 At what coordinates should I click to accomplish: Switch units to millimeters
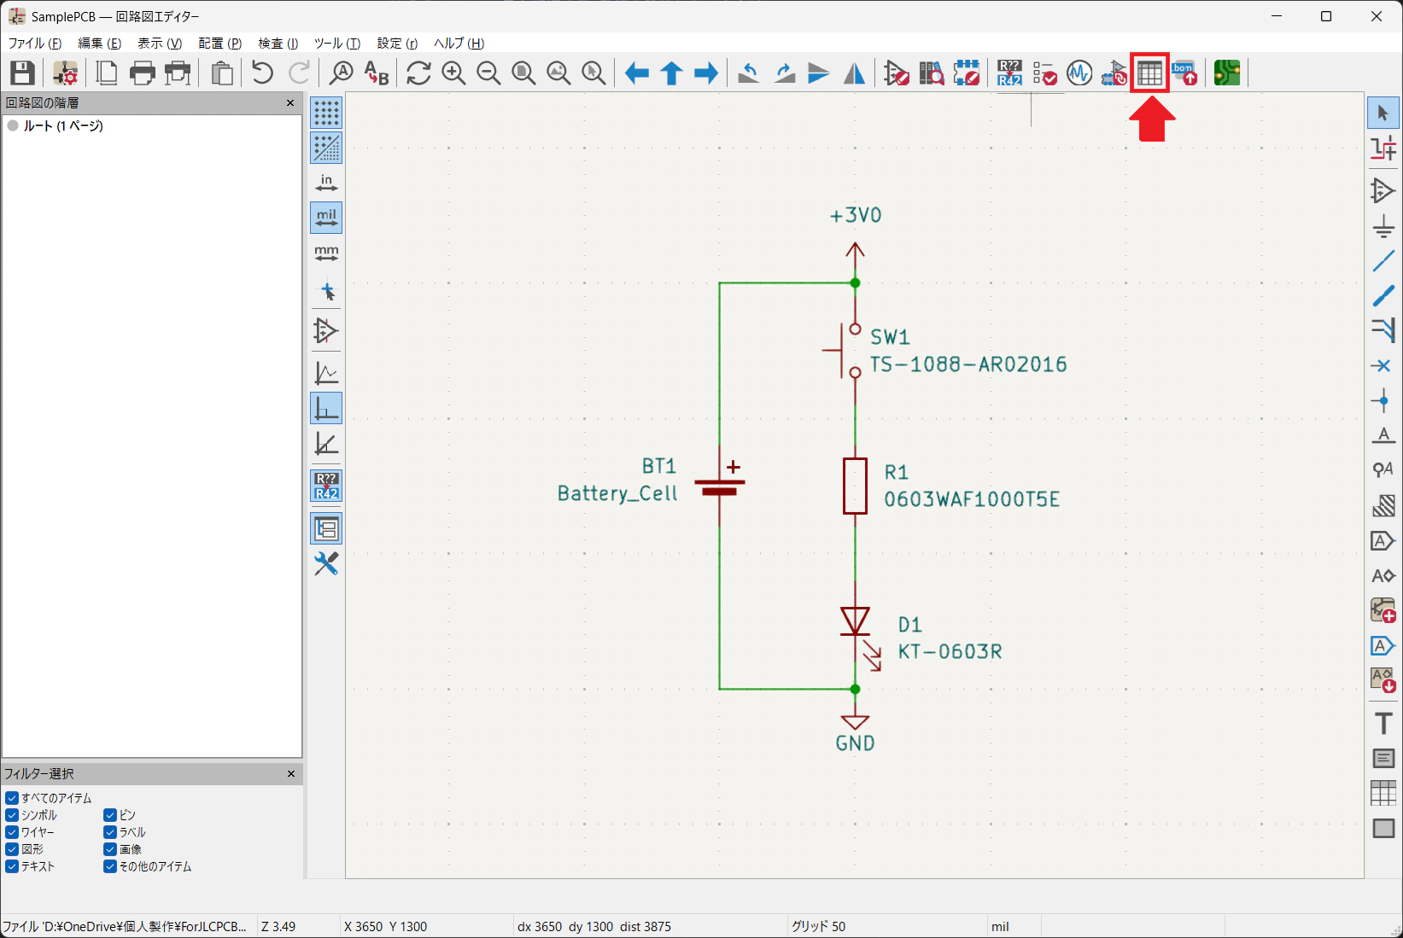[x=326, y=253]
